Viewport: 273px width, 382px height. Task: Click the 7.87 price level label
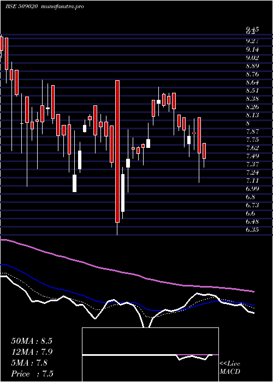coord(252,132)
